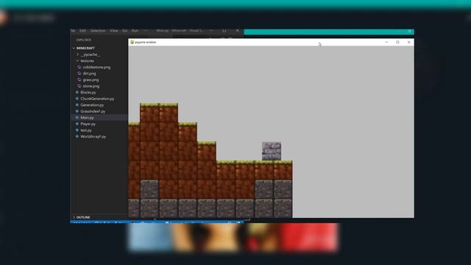471x265 pixels.
Task: Maximize the pygame window
Action: 397,43
